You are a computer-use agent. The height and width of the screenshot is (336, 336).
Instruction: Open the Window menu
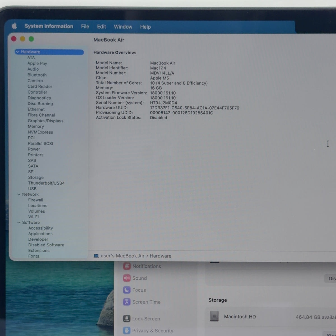pos(123,27)
